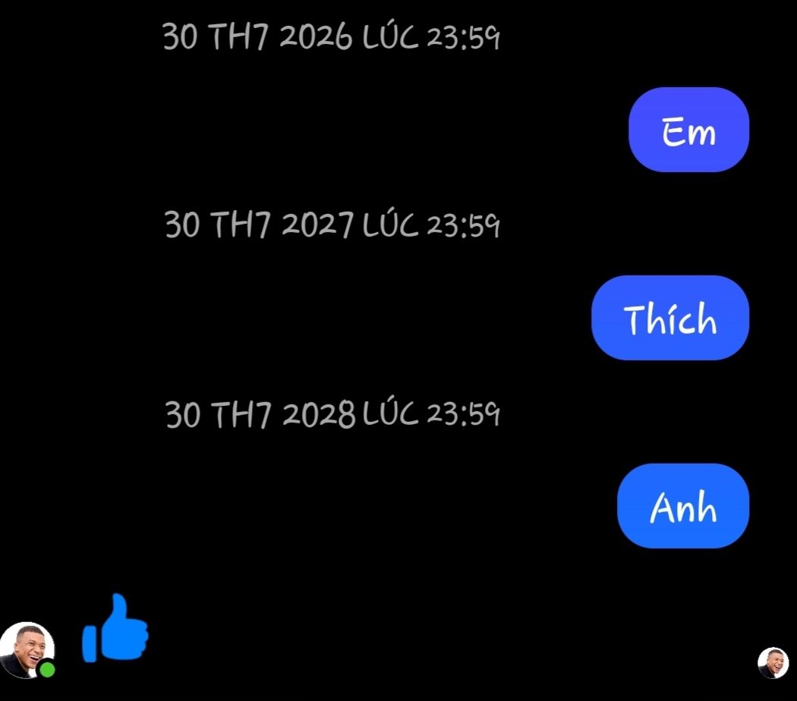
Task: Select the 'Thích' message bubble
Action: (x=670, y=317)
